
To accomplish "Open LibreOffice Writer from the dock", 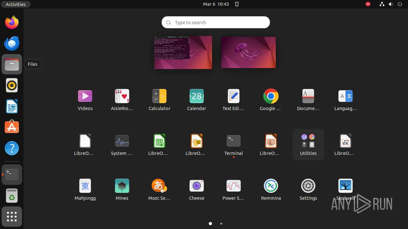I will (12, 106).
